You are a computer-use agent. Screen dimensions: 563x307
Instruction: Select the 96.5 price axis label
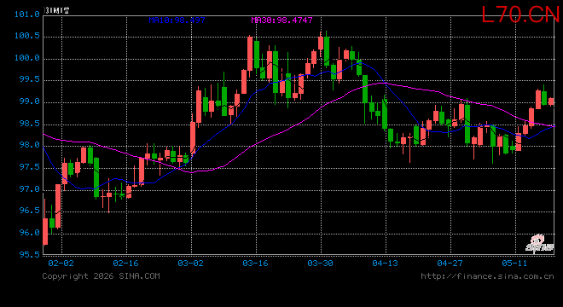pyautogui.click(x=30, y=211)
